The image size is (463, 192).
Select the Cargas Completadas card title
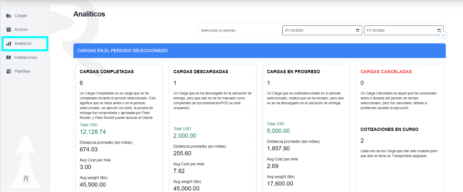(x=107, y=72)
